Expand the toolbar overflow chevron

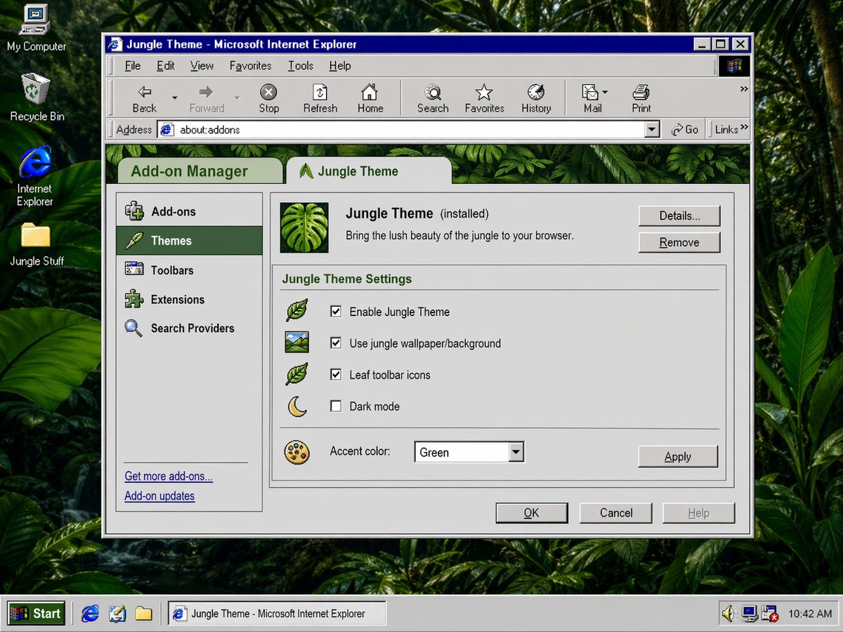(744, 89)
